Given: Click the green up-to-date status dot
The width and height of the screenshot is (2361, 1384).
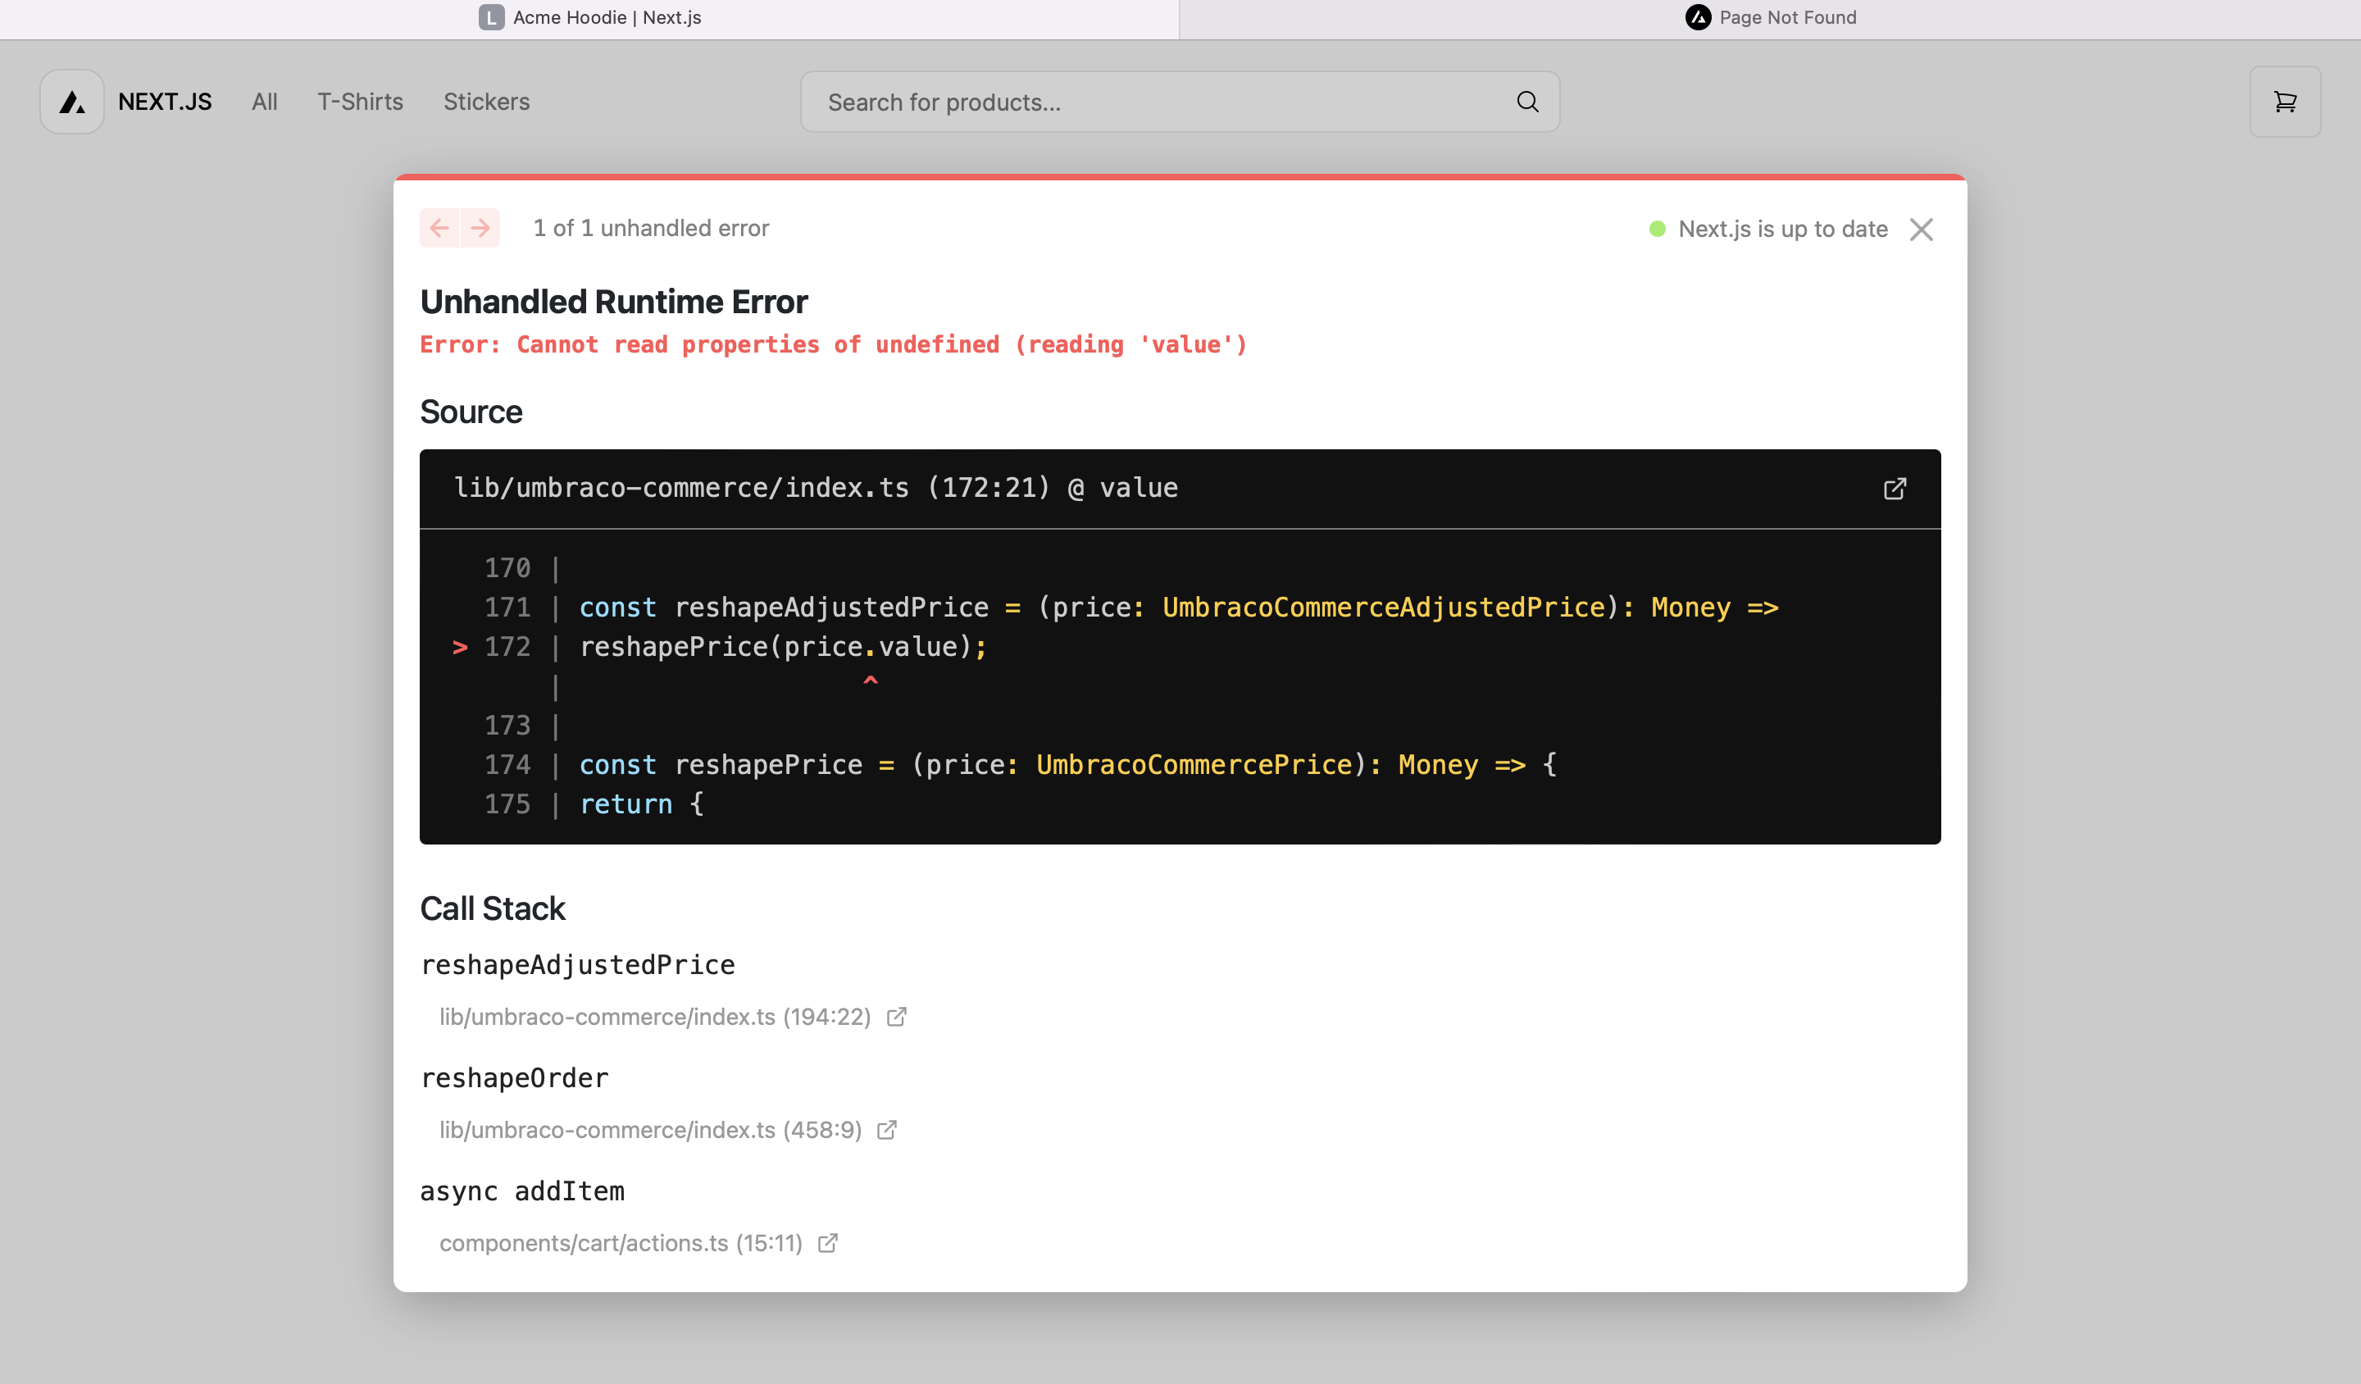Looking at the screenshot, I should (1658, 230).
